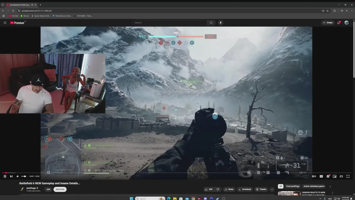Click the magnifier search submit button
Screen dimensions: 355x200
211,23
